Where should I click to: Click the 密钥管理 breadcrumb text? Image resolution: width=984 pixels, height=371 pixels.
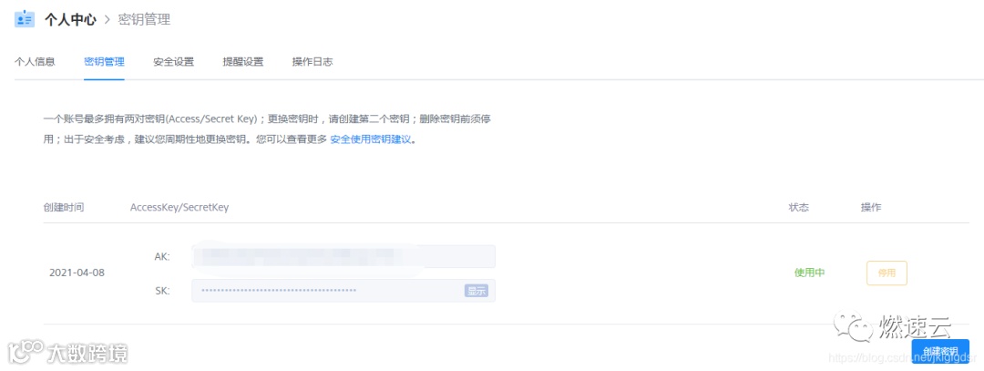(x=144, y=19)
